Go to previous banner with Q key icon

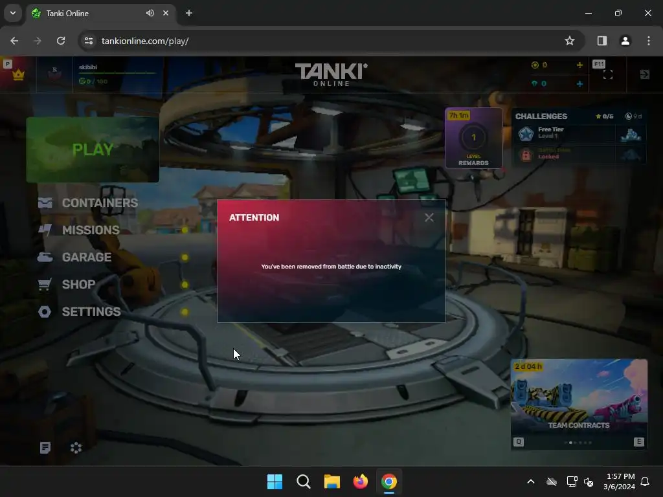point(519,442)
